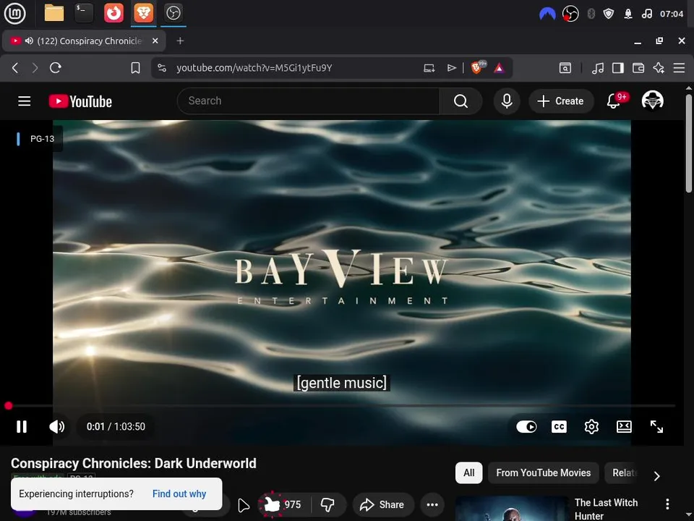This screenshot has width=694, height=521.
Task: Click Find out why link
Action: (179, 494)
